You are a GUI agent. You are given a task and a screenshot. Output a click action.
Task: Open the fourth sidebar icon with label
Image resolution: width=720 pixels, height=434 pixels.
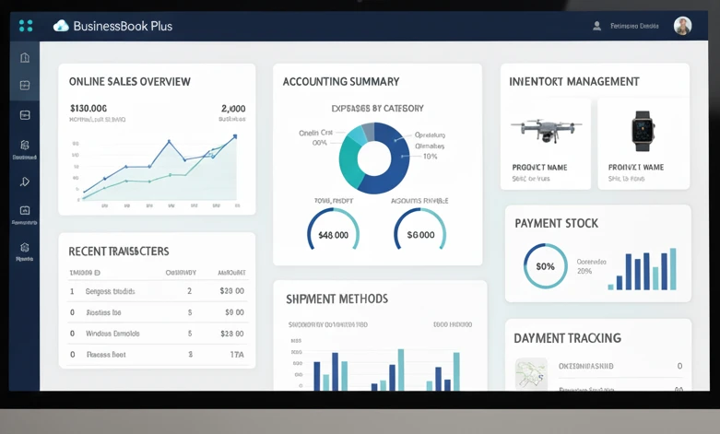tap(25, 147)
